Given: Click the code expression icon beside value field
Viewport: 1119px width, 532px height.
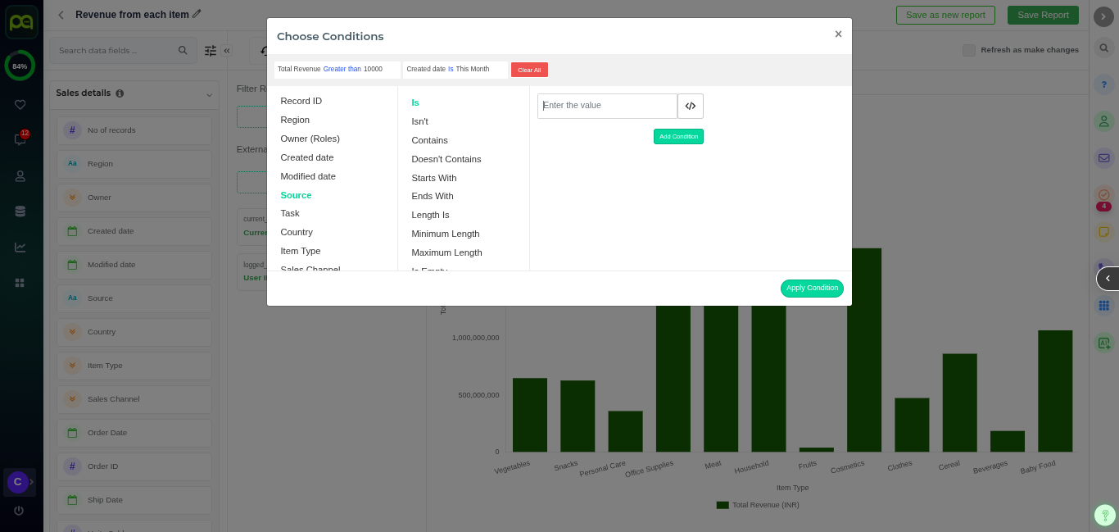Looking at the screenshot, I should click(x=690, y=106).
